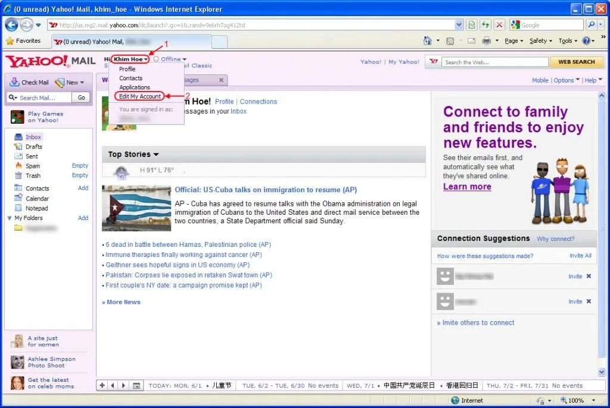Click the IE Help question mark icon
This screenshot has width=610, height=408.
point(586,41)
